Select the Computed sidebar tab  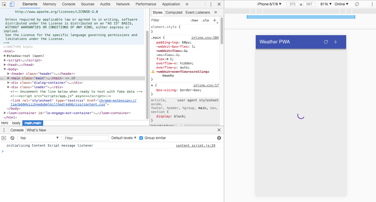point(174,13)
